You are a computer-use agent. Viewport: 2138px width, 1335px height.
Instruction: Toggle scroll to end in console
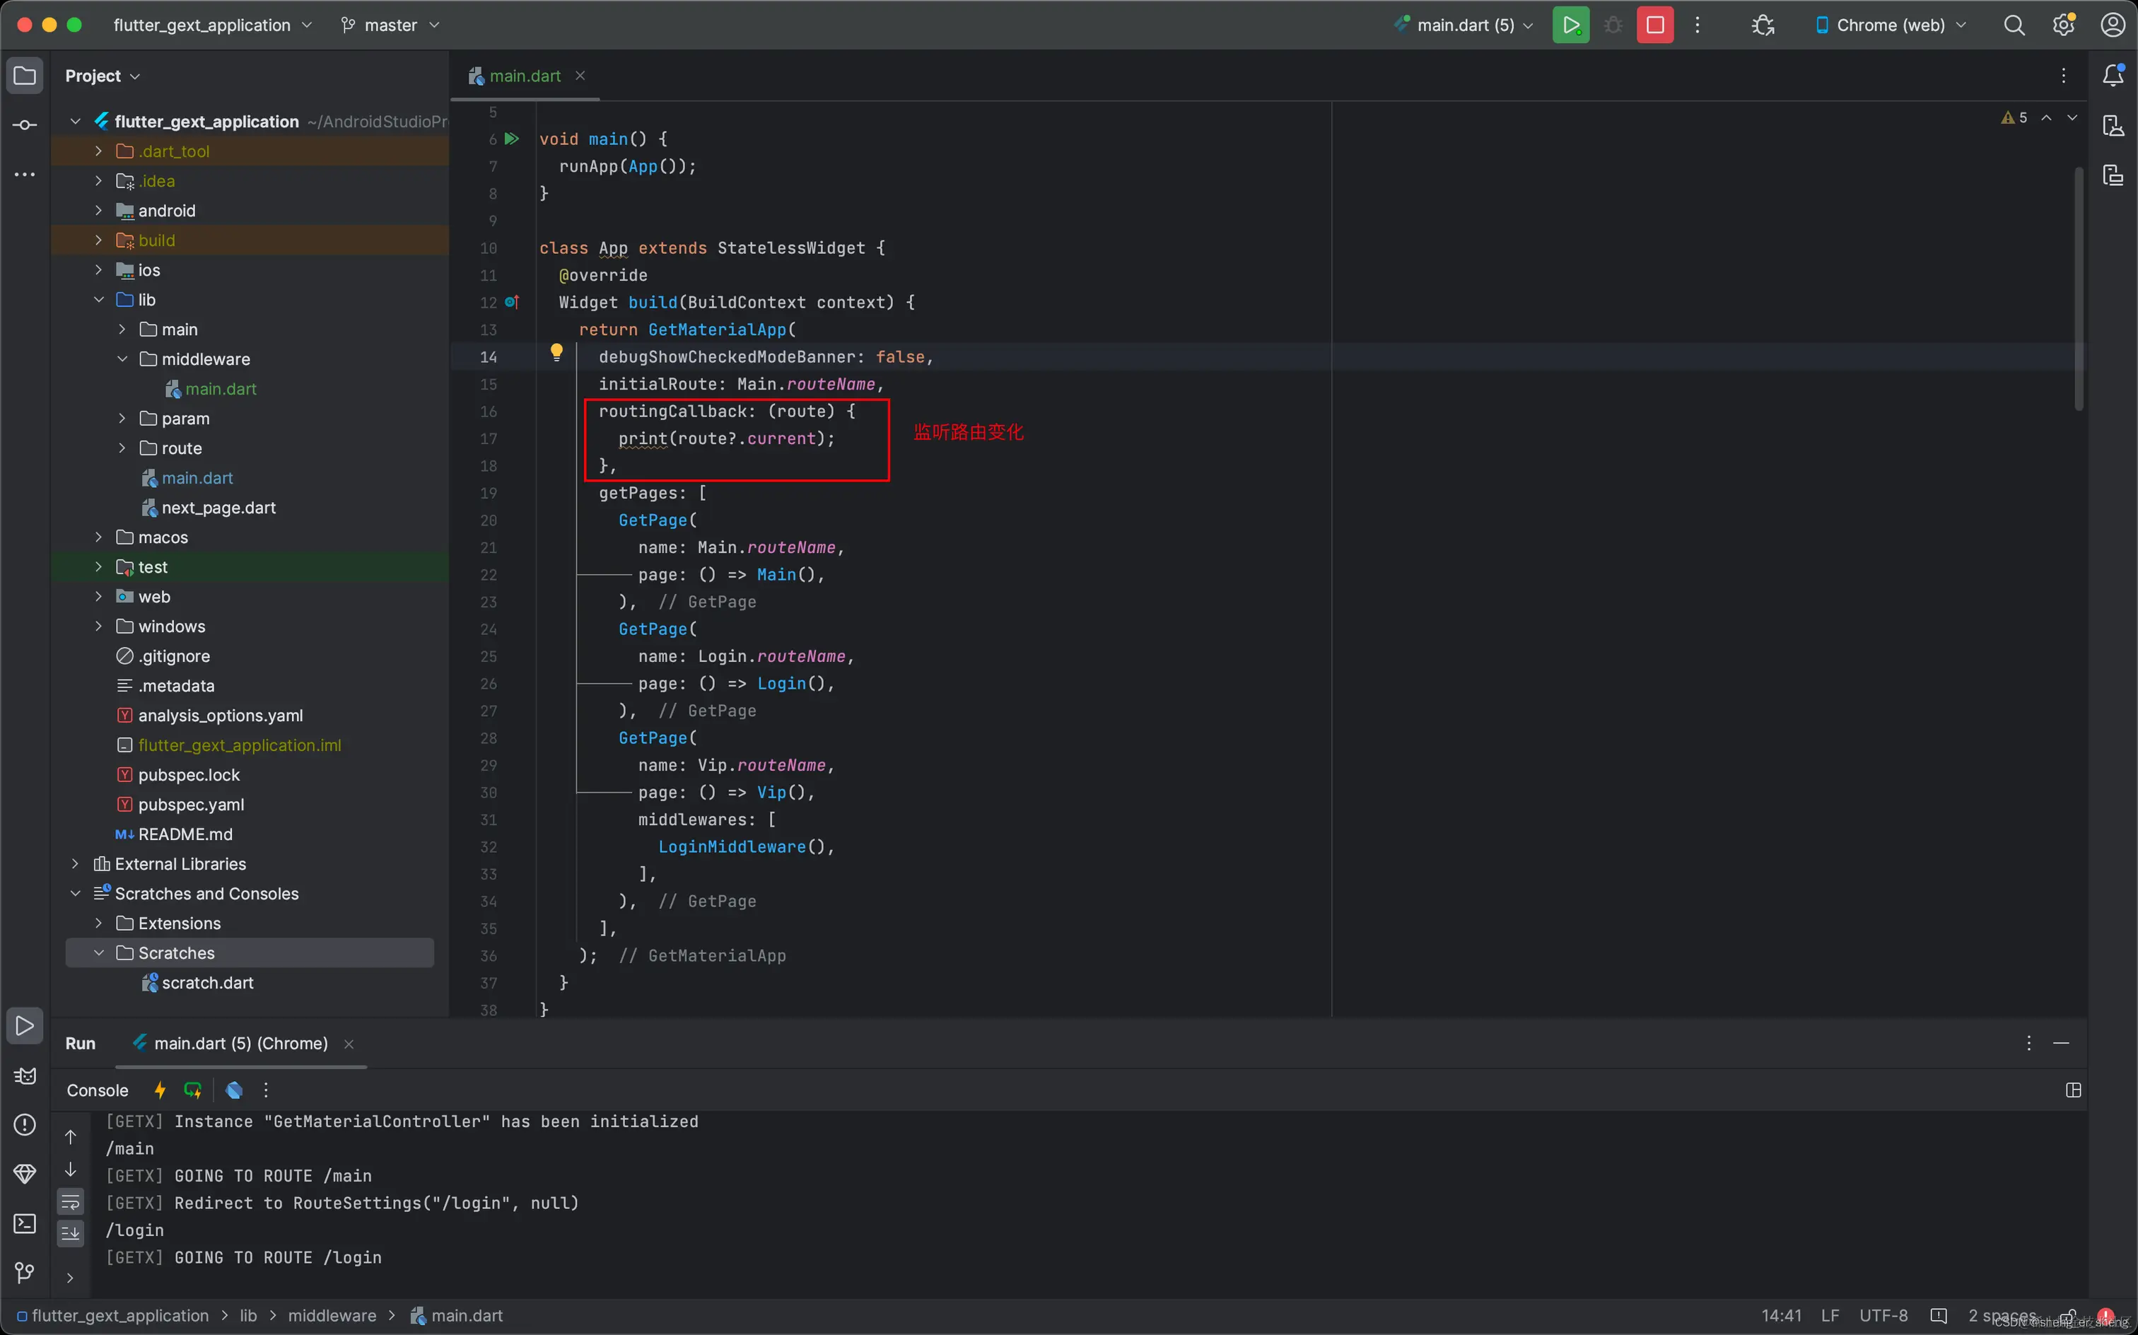coord(71,1232)
